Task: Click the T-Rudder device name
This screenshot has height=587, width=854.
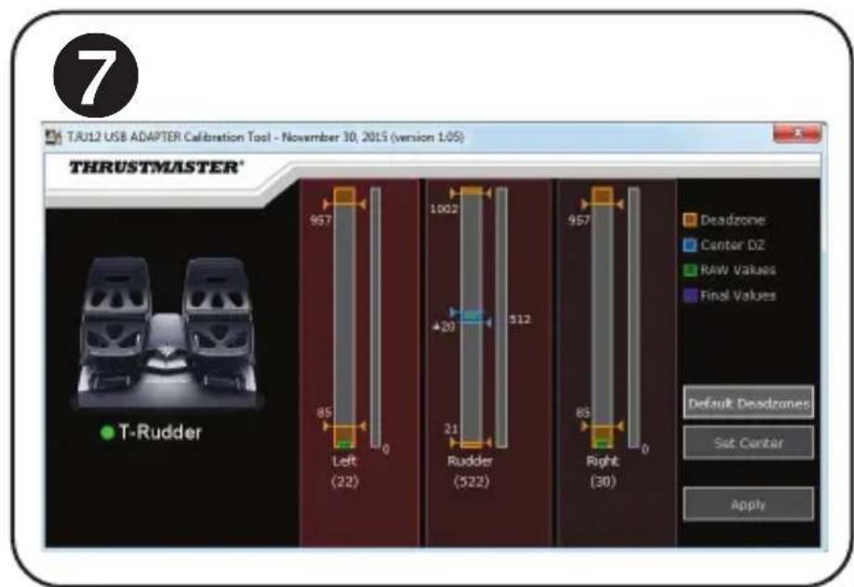Action: 160,433
